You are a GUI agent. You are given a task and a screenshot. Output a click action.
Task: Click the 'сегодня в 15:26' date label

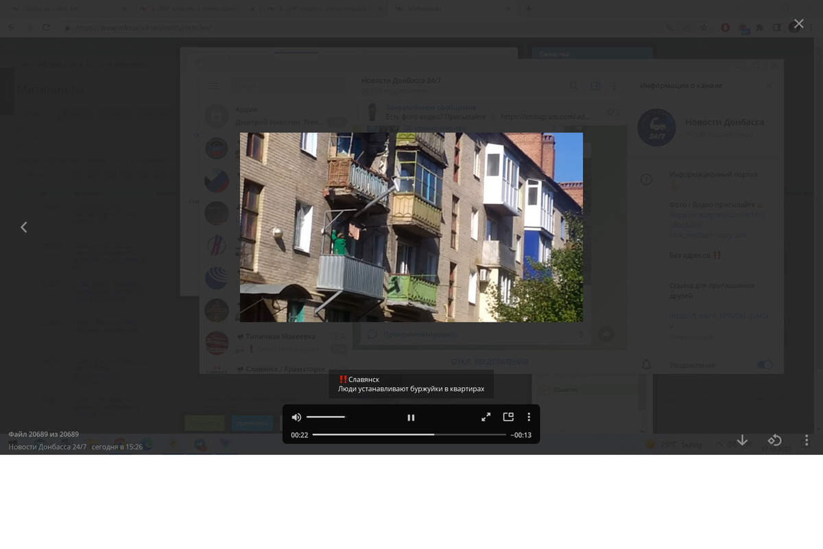(x=117, y=447)
